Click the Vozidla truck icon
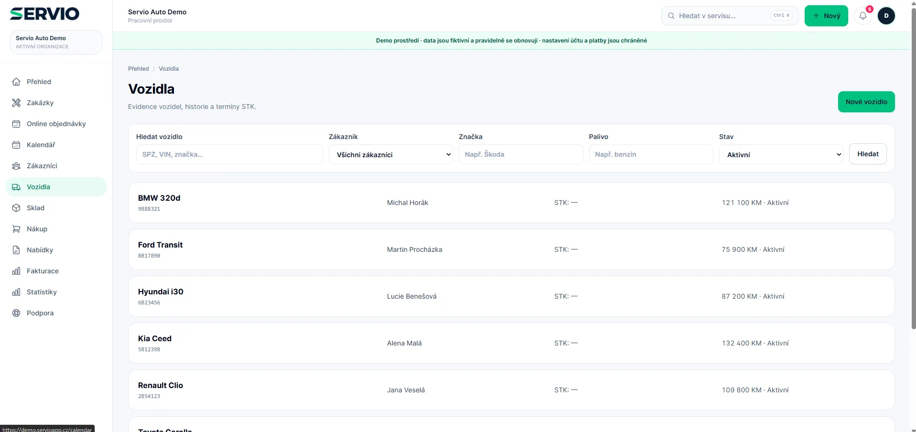This screenshot has height=432, width=916. [x=16, y=187]
